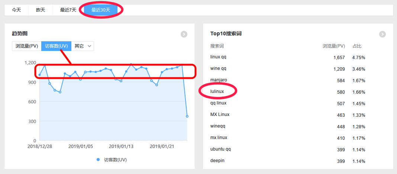Click the PV value 448
This screenshot has height=174, width=397.
click(341, 127)
